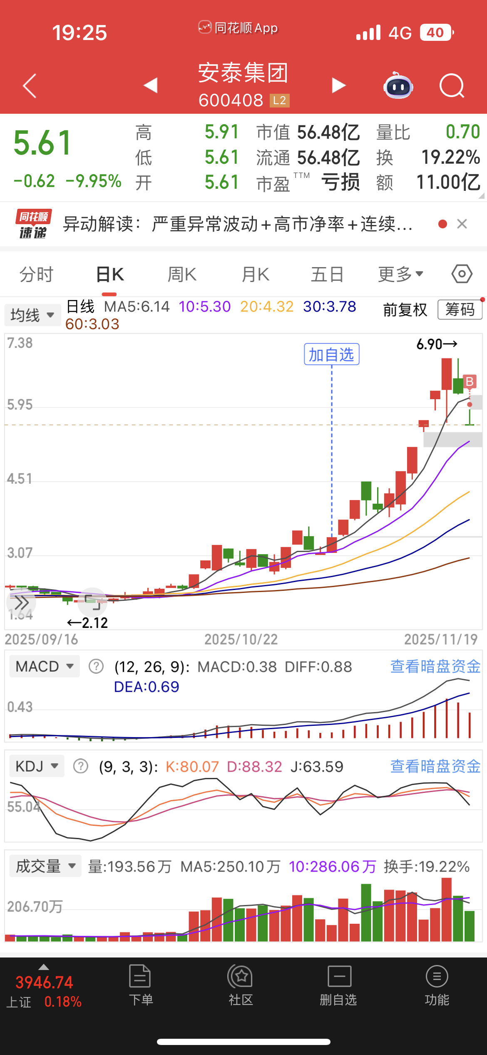
Task: Tap the -9.95% change percentage
Action: coord(94,181)
